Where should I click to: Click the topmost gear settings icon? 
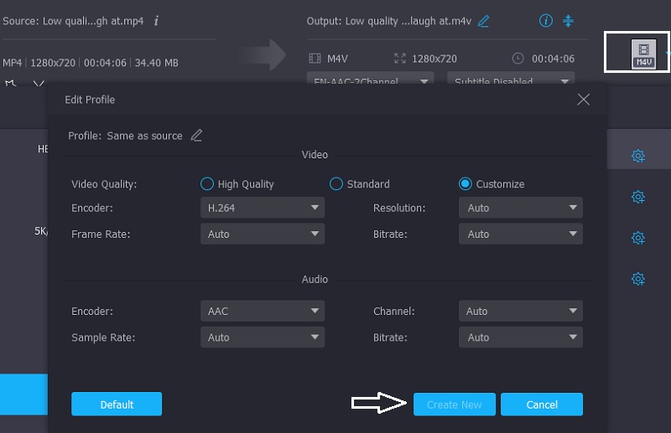(x=637, y=157)
